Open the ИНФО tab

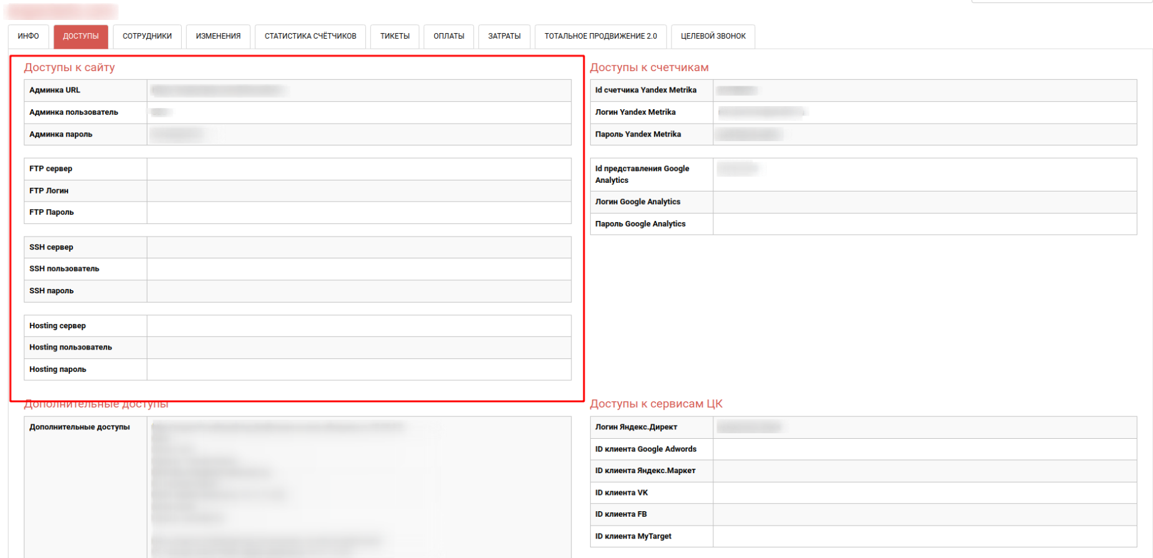(28, 36)
